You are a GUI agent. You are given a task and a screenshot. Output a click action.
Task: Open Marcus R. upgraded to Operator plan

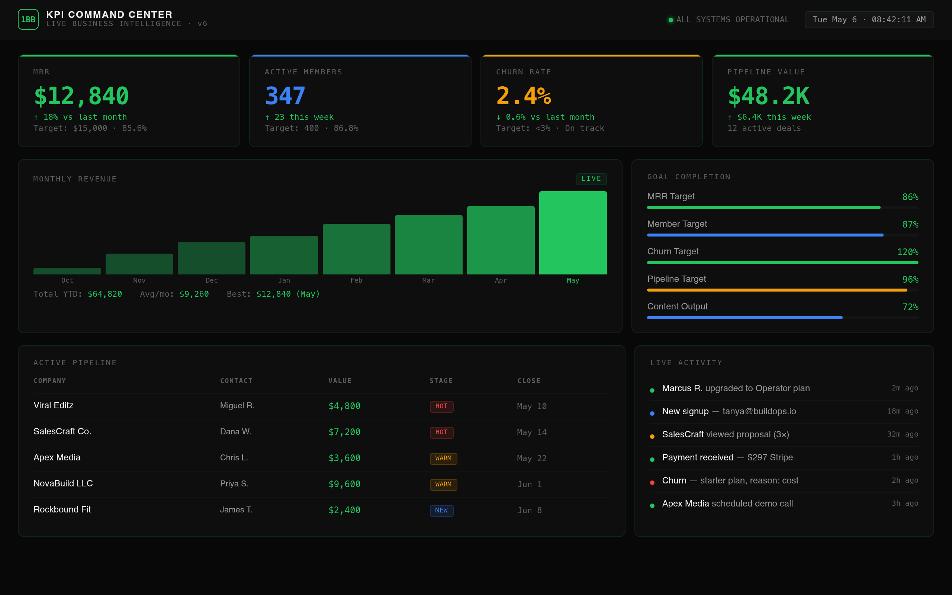784,388
